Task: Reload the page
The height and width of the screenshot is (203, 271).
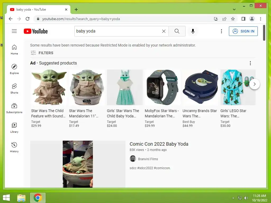Action: (x=28, y=19)
